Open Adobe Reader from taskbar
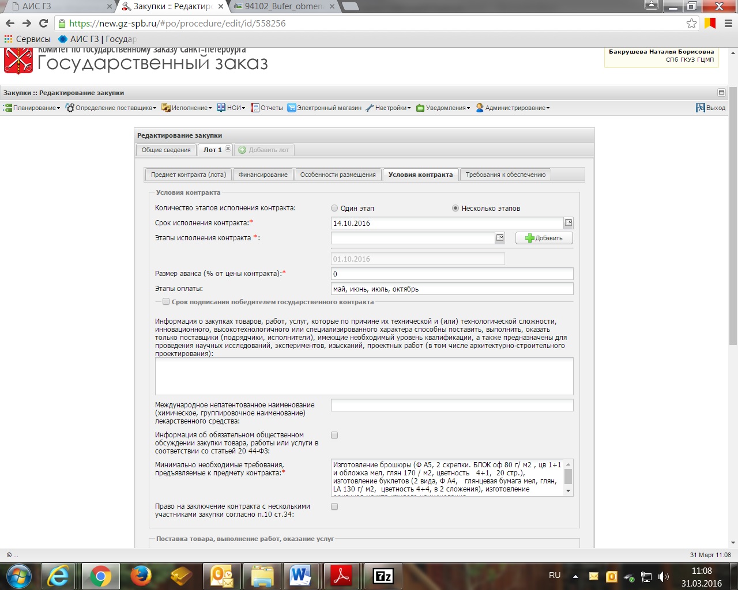The width and height of the screenshot is (738, 590). 341,576
